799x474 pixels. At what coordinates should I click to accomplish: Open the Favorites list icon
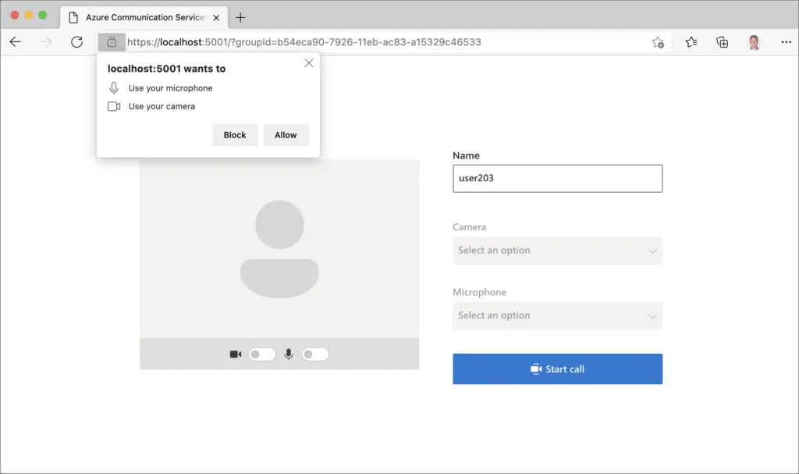(691, 42)
